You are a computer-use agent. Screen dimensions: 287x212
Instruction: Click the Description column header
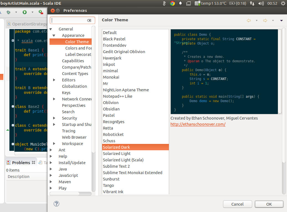point(27,177)
